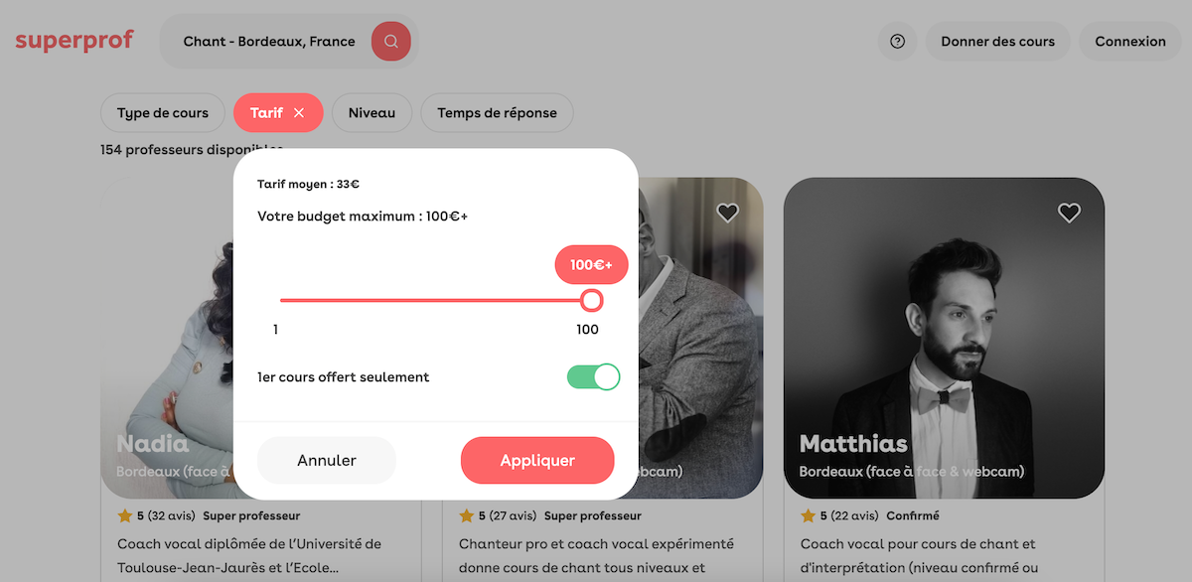This screenshot has width=1192, height=582.
Task: Open the Niveau filter
Action: (x=372, y=113)
